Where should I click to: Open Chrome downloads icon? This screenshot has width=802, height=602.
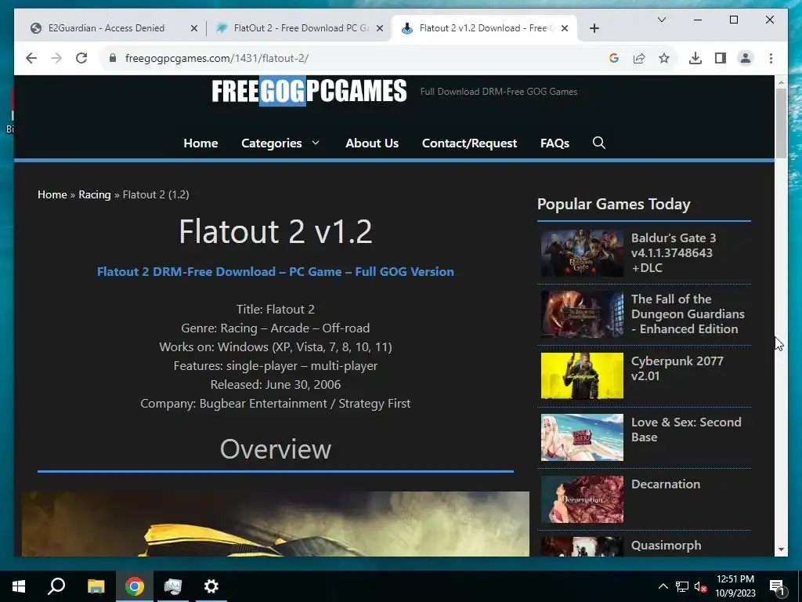pyautogui.click(x=695, y=58)
